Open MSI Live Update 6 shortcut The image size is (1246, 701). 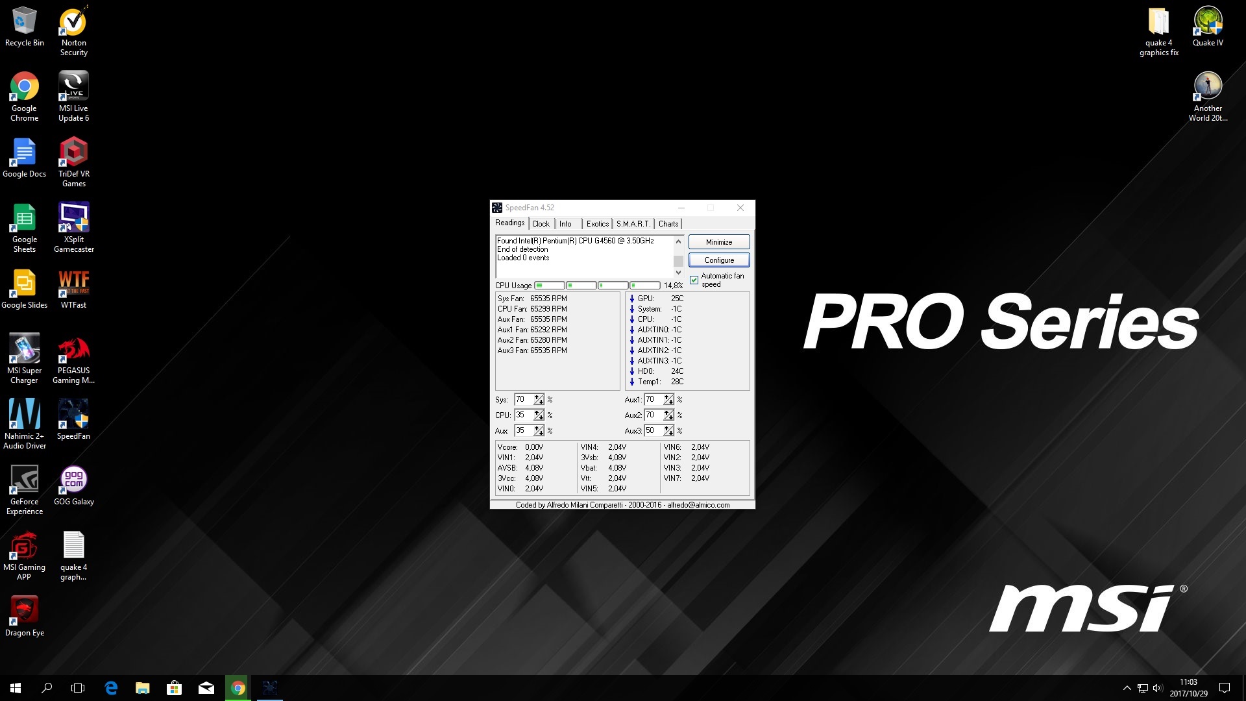pos(73,96)
